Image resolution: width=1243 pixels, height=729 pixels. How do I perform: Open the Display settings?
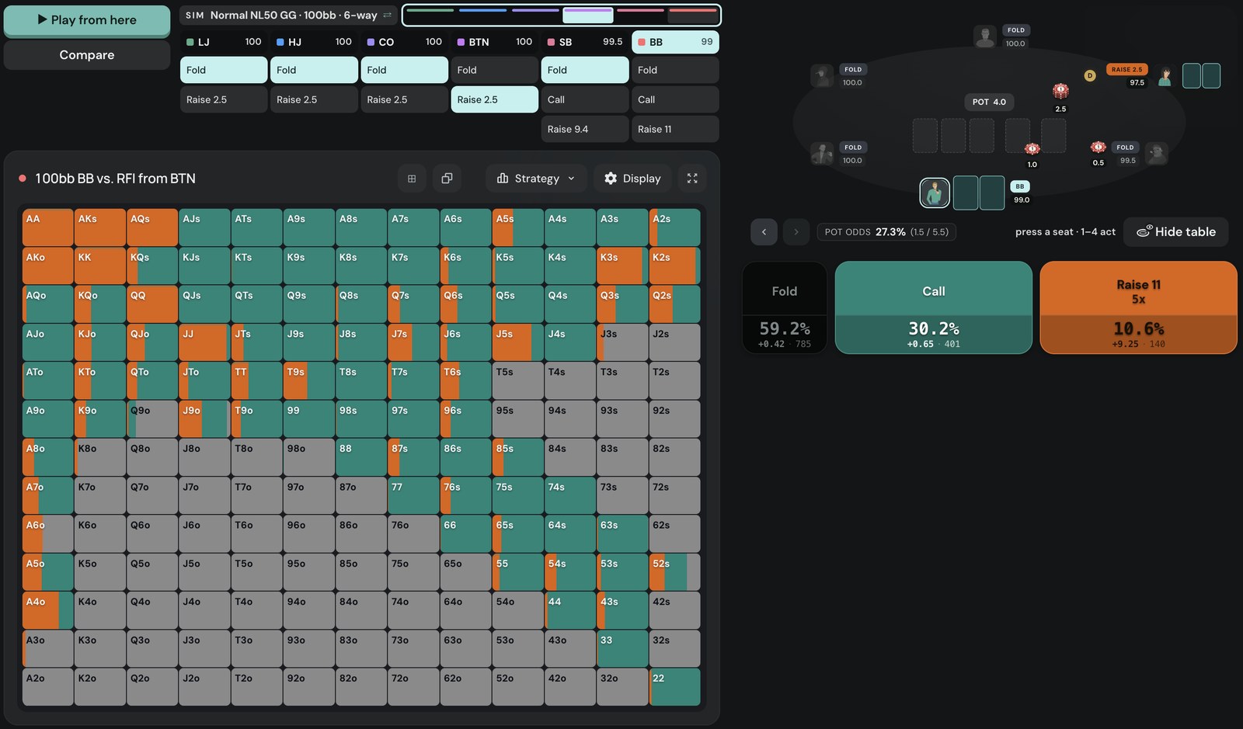pyautogui.click(x=632, y=179)
